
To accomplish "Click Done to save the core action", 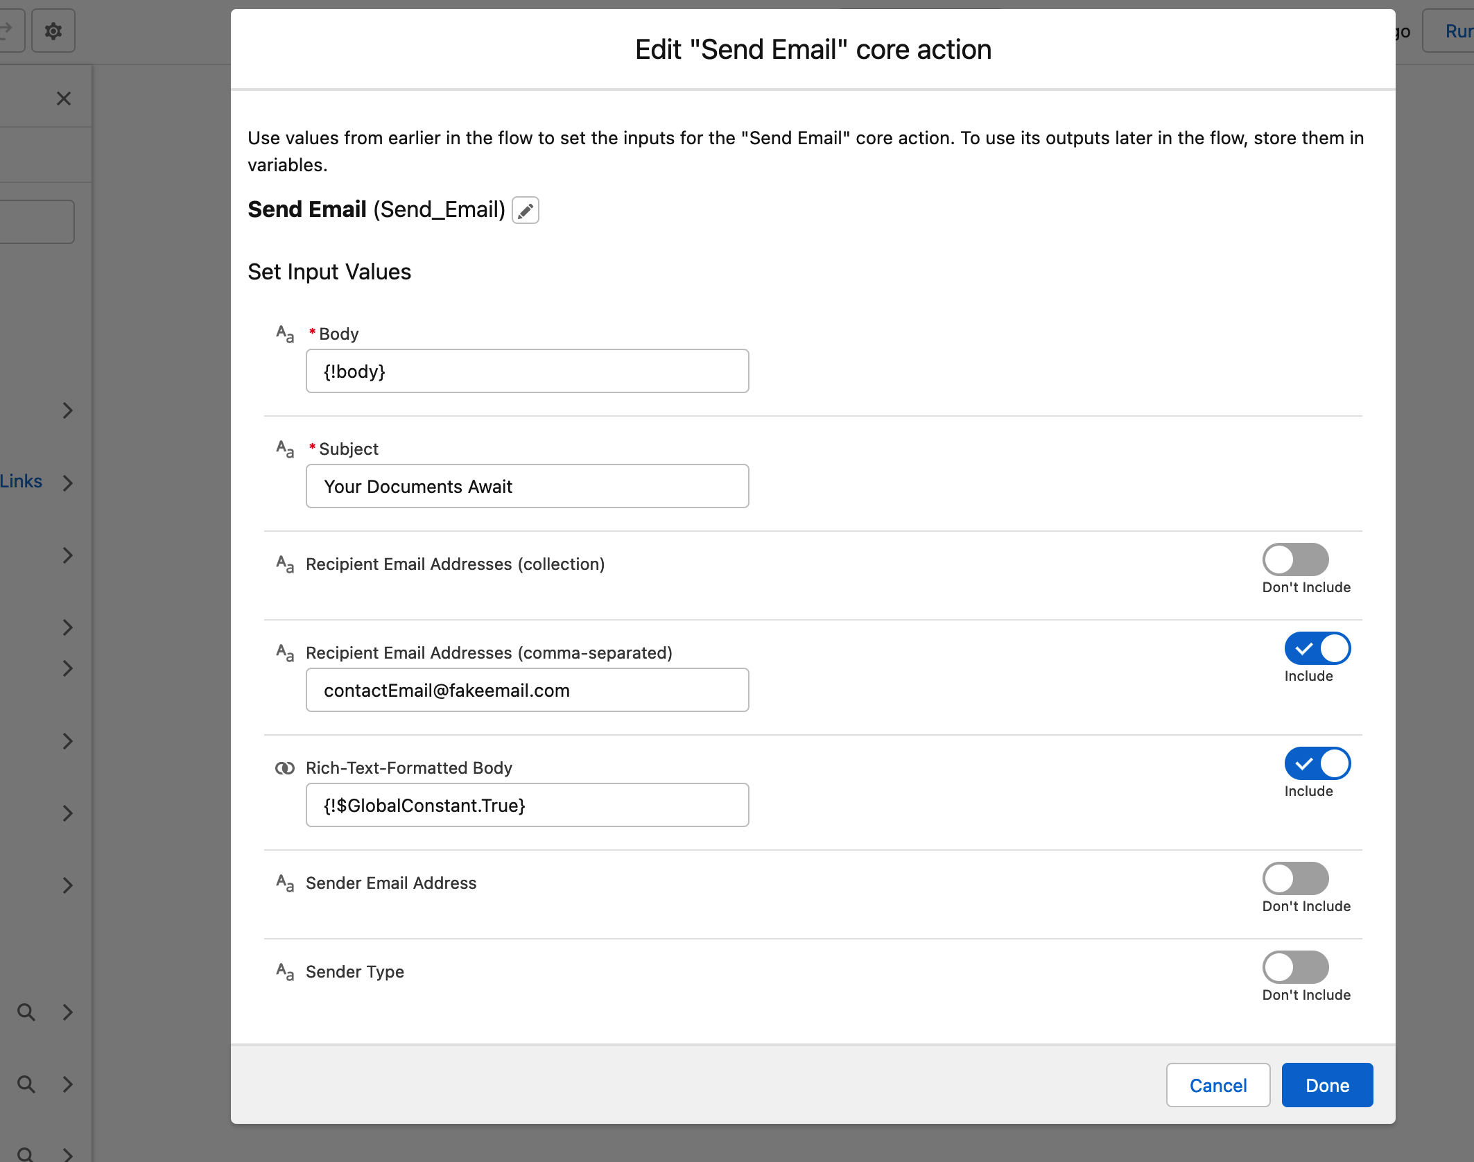I will tap(1327, 1084).
